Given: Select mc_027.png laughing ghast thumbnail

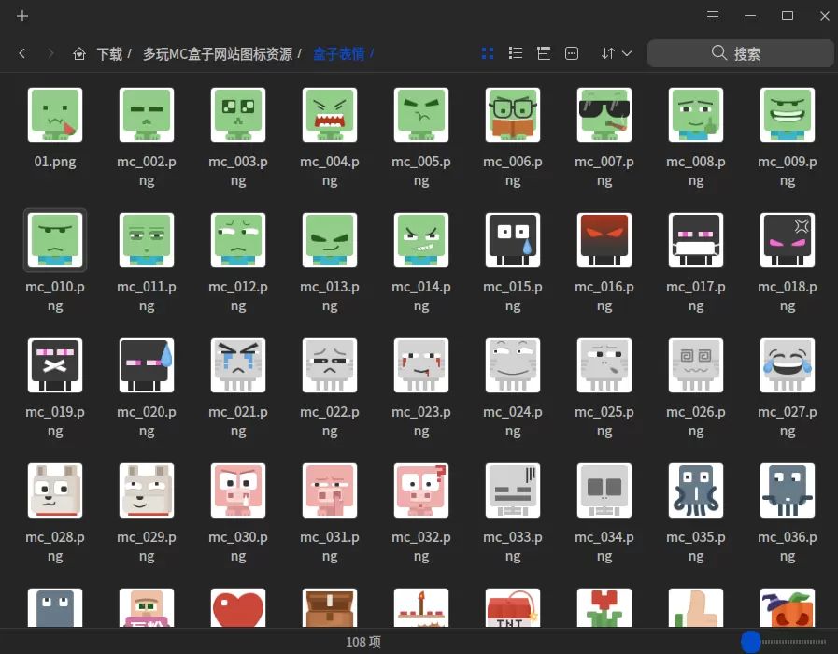Looking at the screenshot, I should [788, 365].
